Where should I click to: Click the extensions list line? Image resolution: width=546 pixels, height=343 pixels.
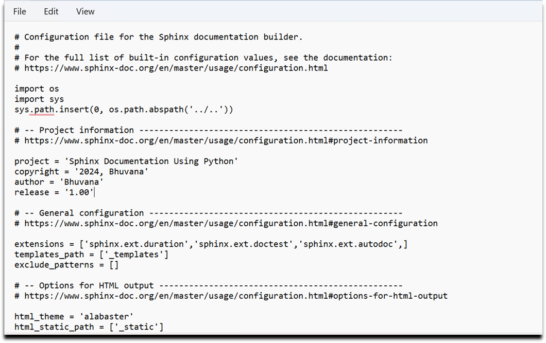tap(206, 243)
